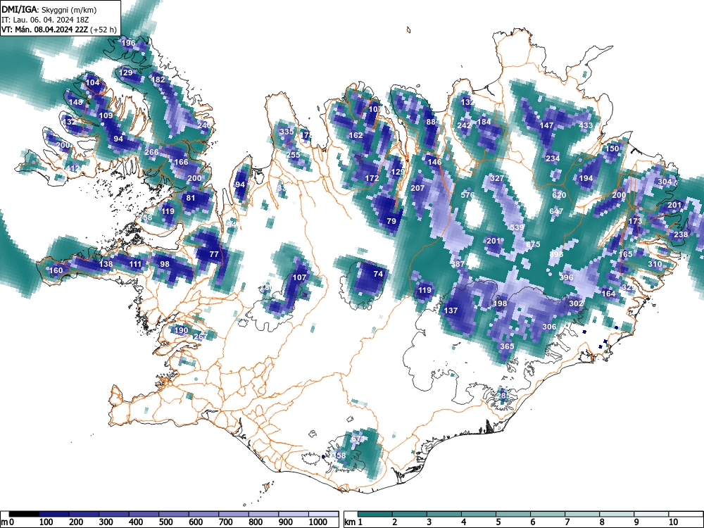Click visibility value 194 on the map

click(x=586, y=178)
